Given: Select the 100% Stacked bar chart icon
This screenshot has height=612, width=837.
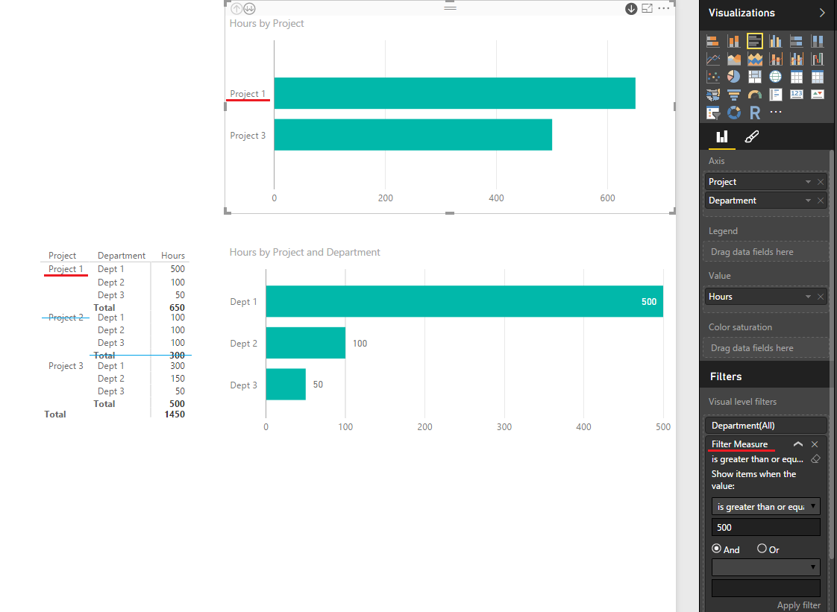Looking at the screenshot, I should (797, 41).
